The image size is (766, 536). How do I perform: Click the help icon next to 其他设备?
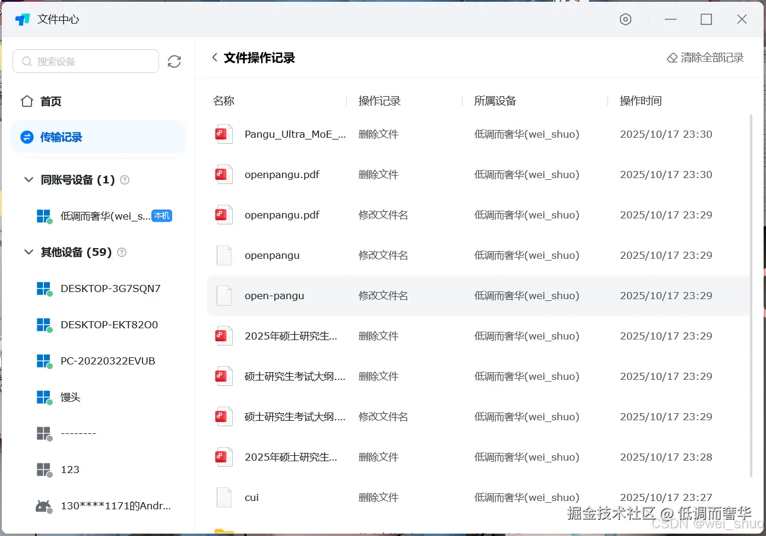[x=122, y=252]
